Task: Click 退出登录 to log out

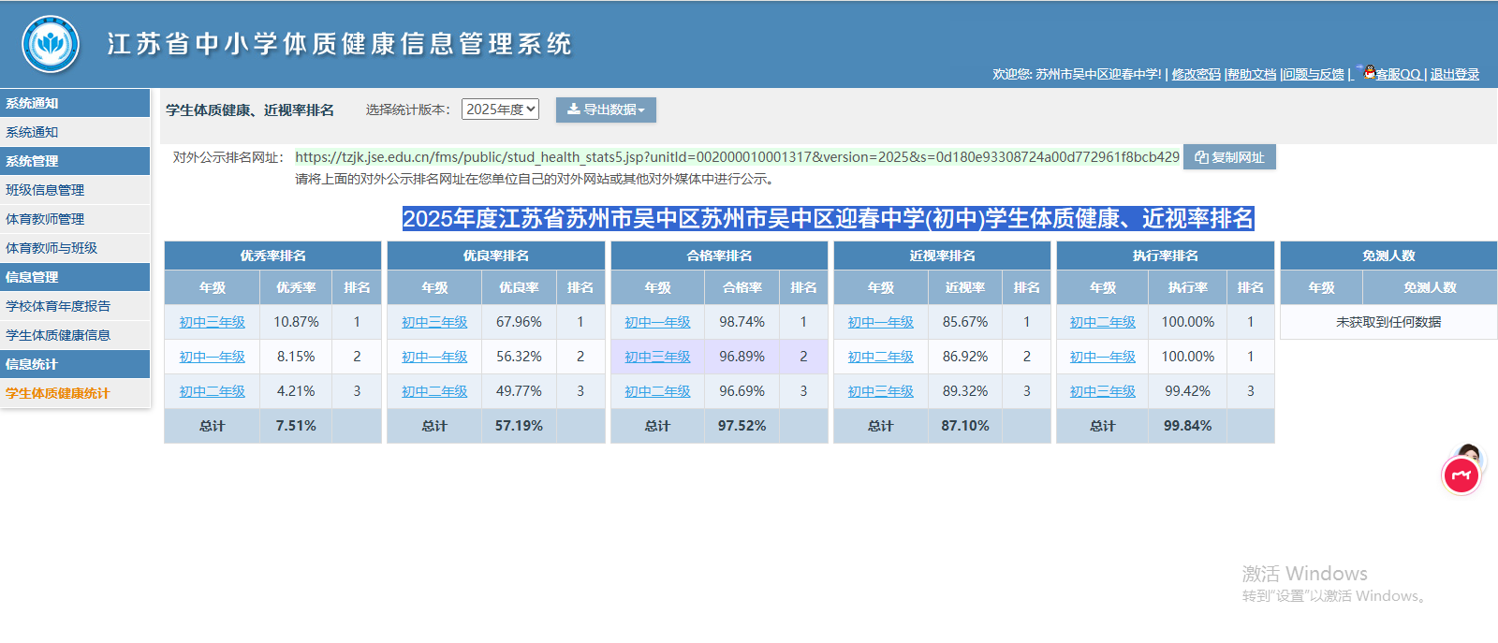Action: 1454,74
